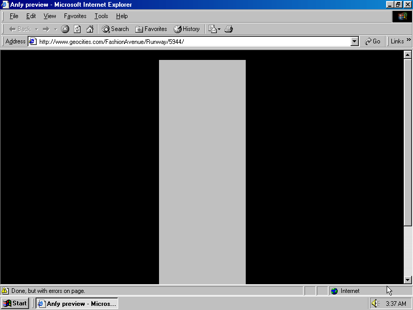Expand the Address bar dropdown
Image resolution: width=413 pixels, height=310 pixels.
[x=354, y=41]
